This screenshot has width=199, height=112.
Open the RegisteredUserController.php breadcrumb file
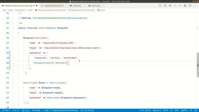click(52, 10)
